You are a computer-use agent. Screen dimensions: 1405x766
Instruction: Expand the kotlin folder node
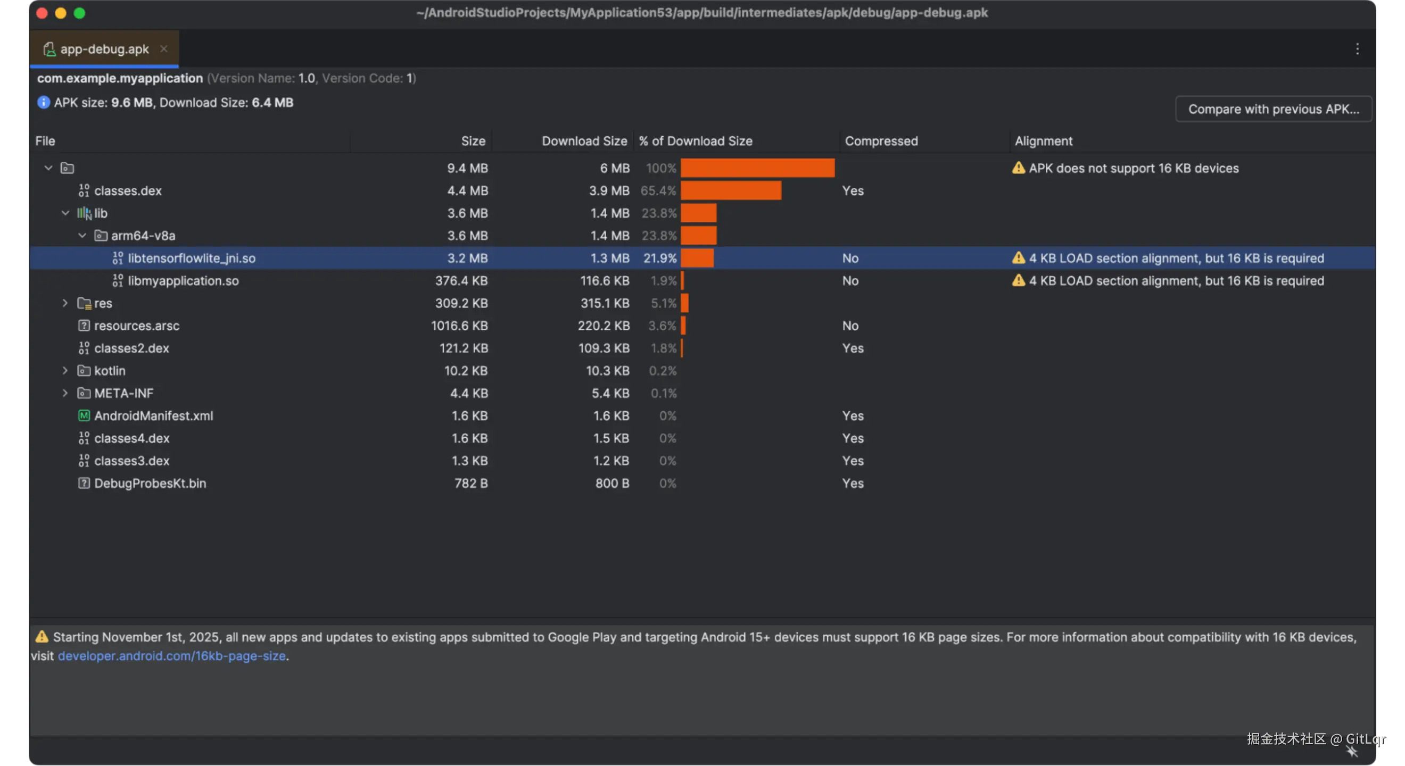[65, 371]
